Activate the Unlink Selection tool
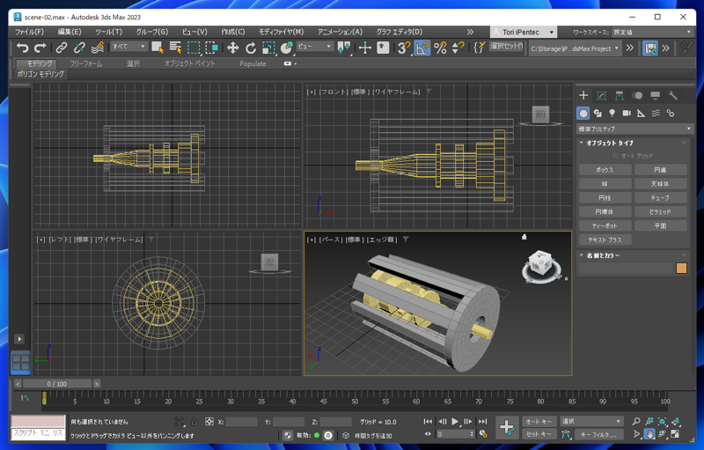 79,48
